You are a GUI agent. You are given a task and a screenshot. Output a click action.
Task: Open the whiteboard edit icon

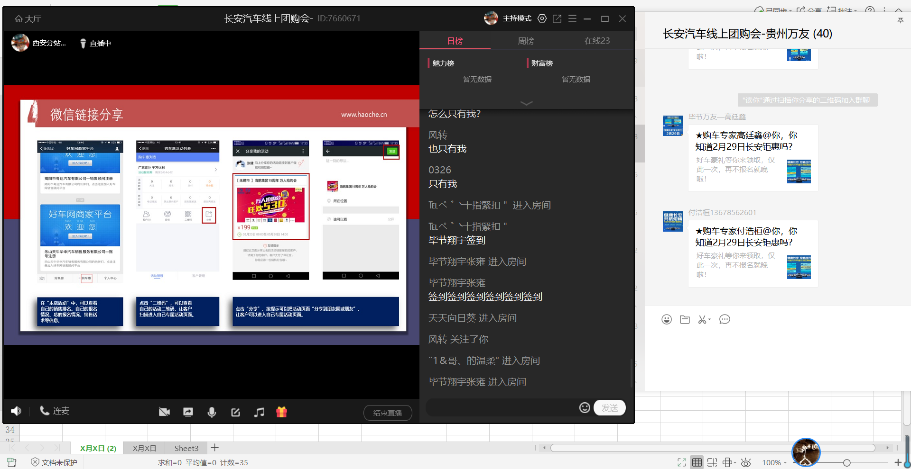pyautogui.click(x=235, y=412)
